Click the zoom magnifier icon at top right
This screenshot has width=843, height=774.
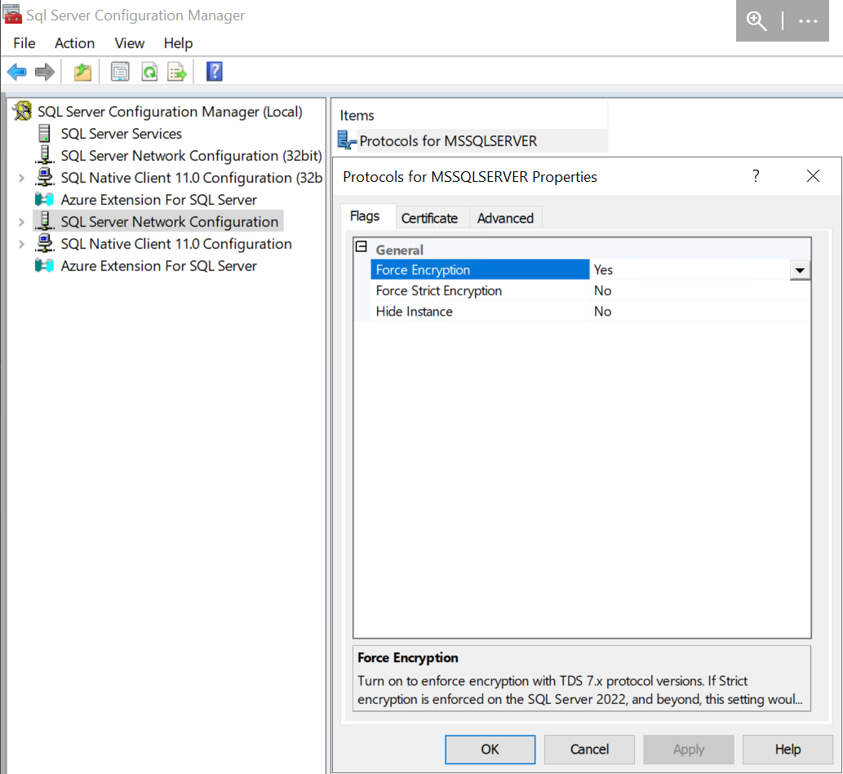[x=756, y=21]
